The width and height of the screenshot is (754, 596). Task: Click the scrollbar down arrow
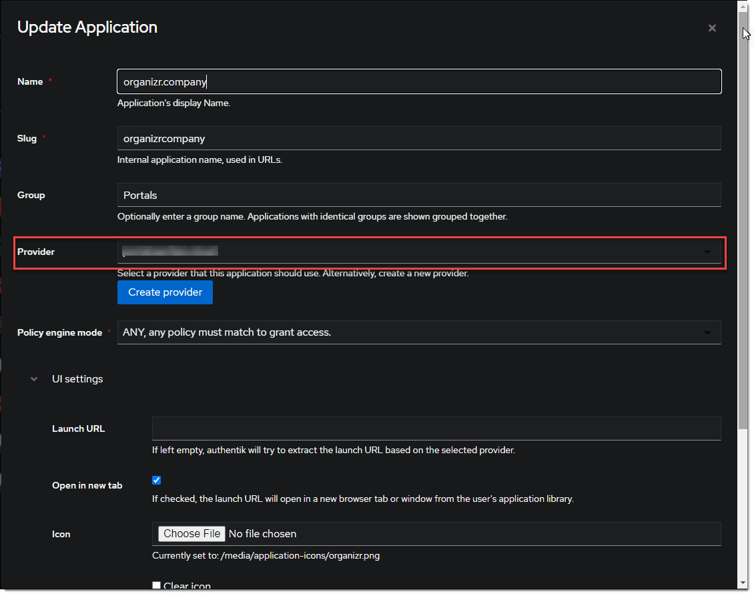click(743, 583)
